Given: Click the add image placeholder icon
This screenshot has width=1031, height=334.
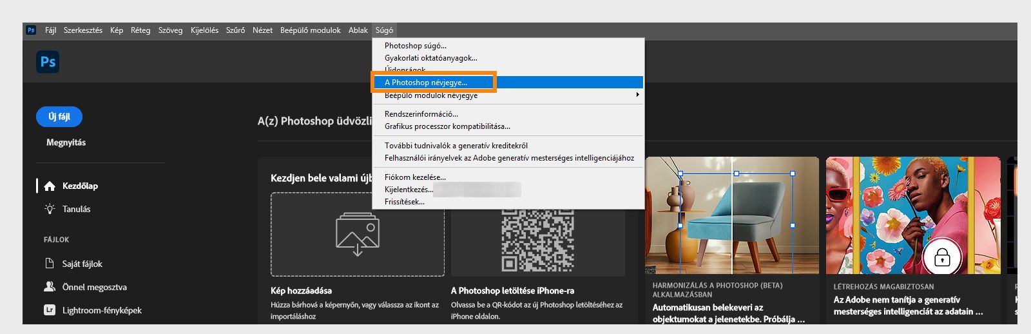Looking at the screenshot, I should pyautogui.click(x=358, y=234).
